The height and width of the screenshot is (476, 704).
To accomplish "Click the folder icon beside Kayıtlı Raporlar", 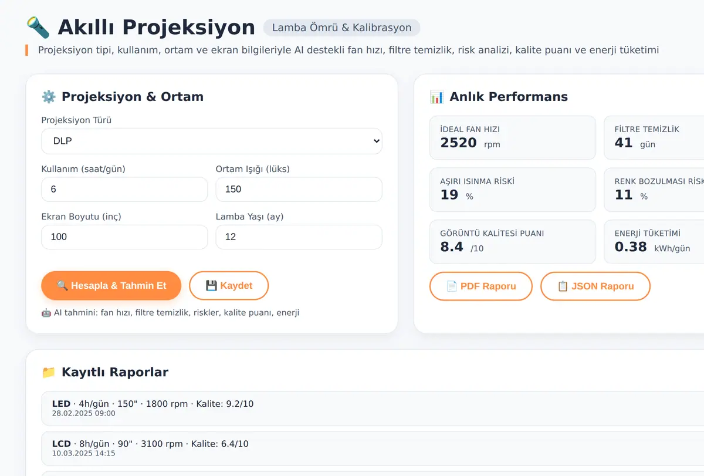I will (48, 372).
